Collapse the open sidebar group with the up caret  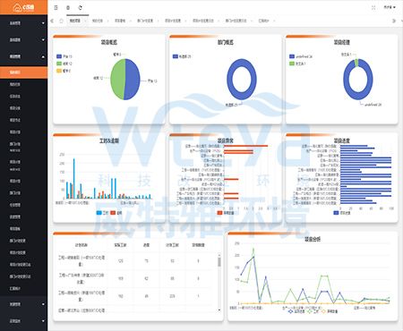[24, 56]
